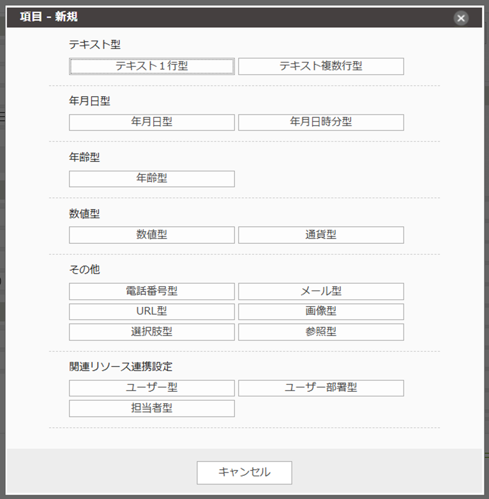Screen dimensions: 489x499
Task: Choose the URL型 button
Action: [151, 312]
